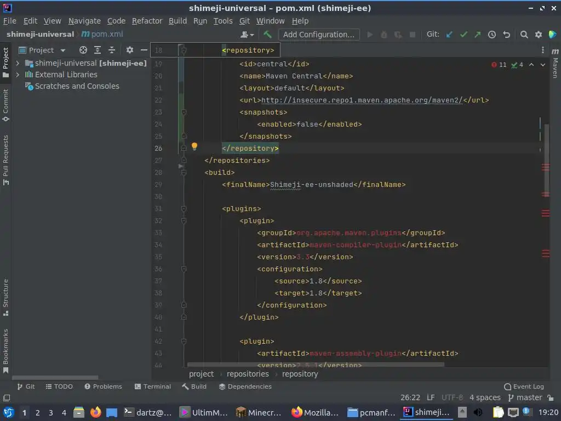Screen dimensions: 561x421
Task: Collapse the build tag fold marker
Action: pyautogui.click(x=184, y=173)
